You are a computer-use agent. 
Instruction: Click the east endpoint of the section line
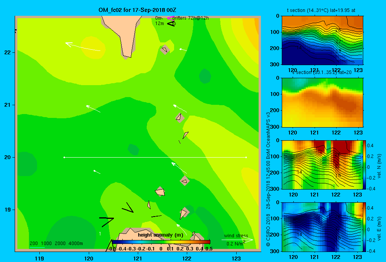point(246,157)
